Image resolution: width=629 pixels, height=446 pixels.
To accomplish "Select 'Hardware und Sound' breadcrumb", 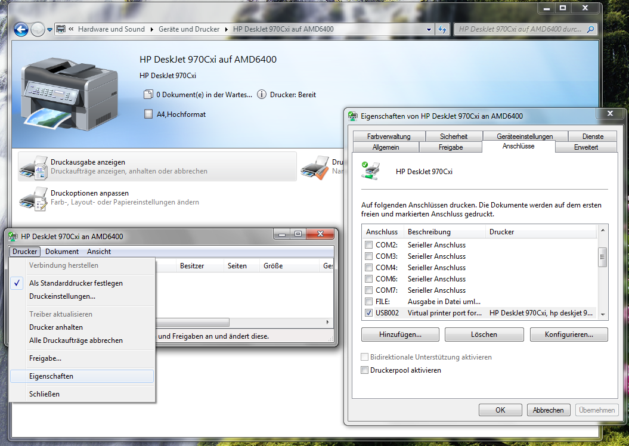I will pyautogui.click(x=111, y=29).
